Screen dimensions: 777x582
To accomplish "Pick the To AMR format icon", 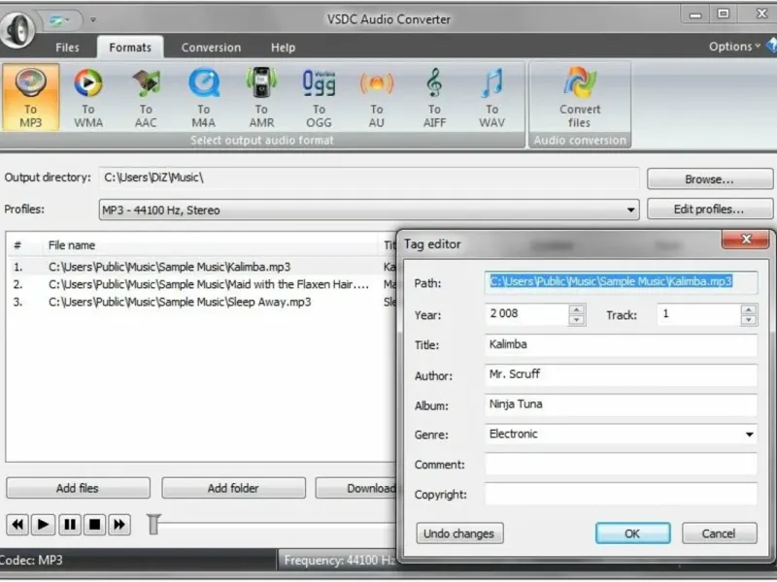I will (x=261, y=98).
